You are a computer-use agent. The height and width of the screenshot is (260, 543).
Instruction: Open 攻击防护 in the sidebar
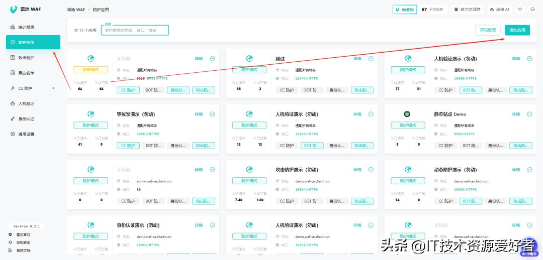(x=33, y=58)
